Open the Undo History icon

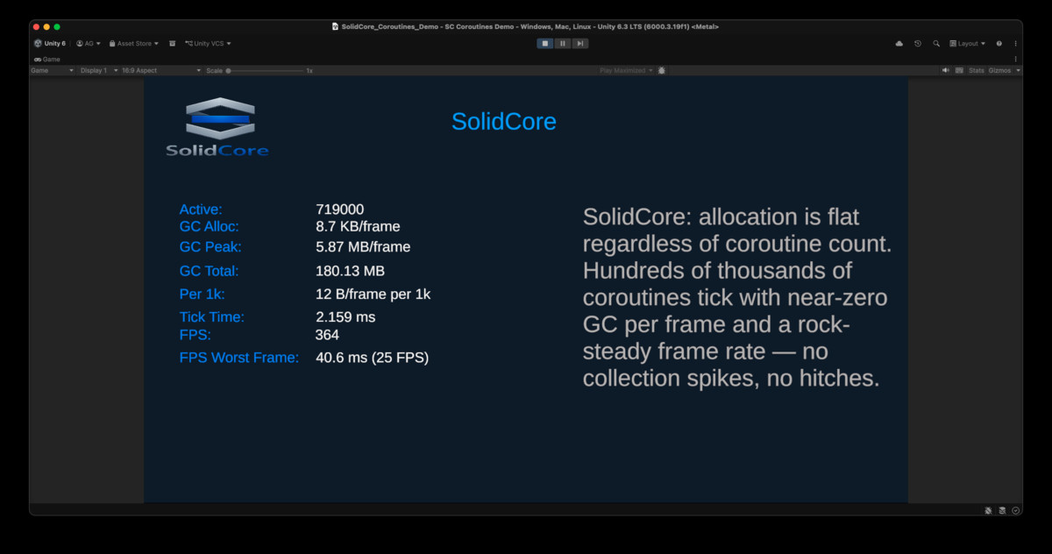(x=918, y=43)
